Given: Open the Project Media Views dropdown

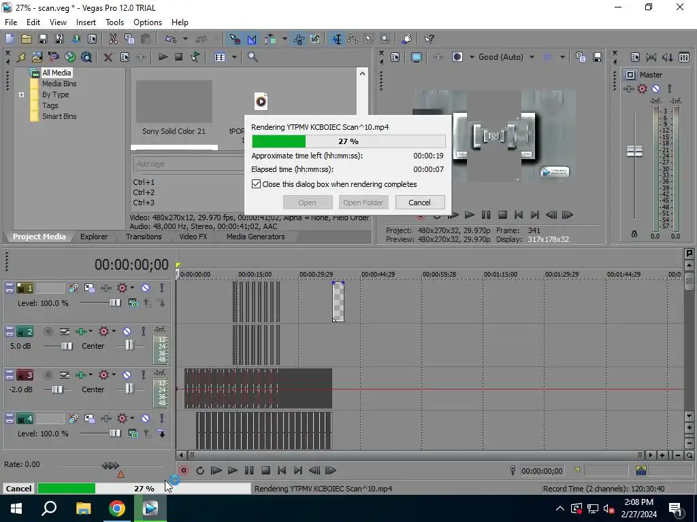Looking at the screenshot, I should (x=234, y=57).
